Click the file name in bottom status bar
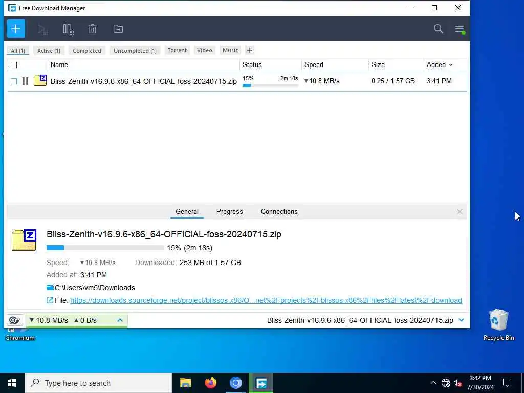This screenshot has width=524, height=393. (x=360, y=320)
